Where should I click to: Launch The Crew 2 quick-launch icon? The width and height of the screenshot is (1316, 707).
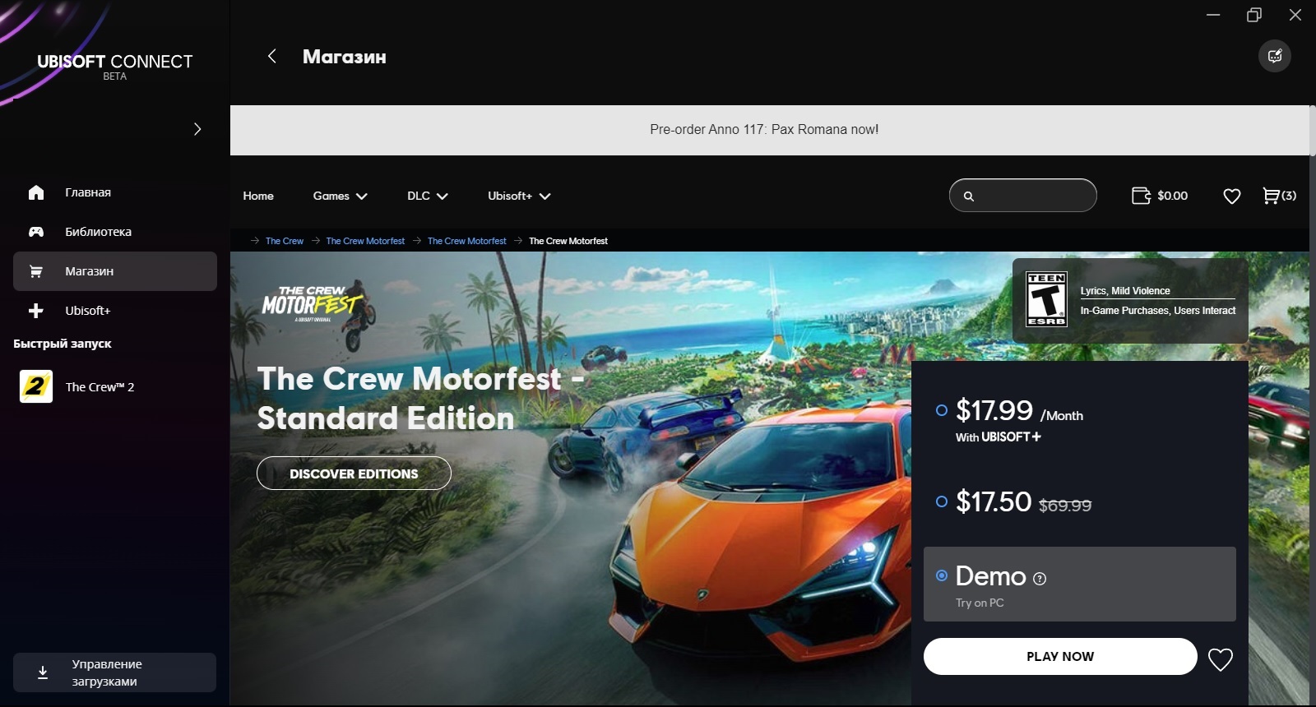36,386
